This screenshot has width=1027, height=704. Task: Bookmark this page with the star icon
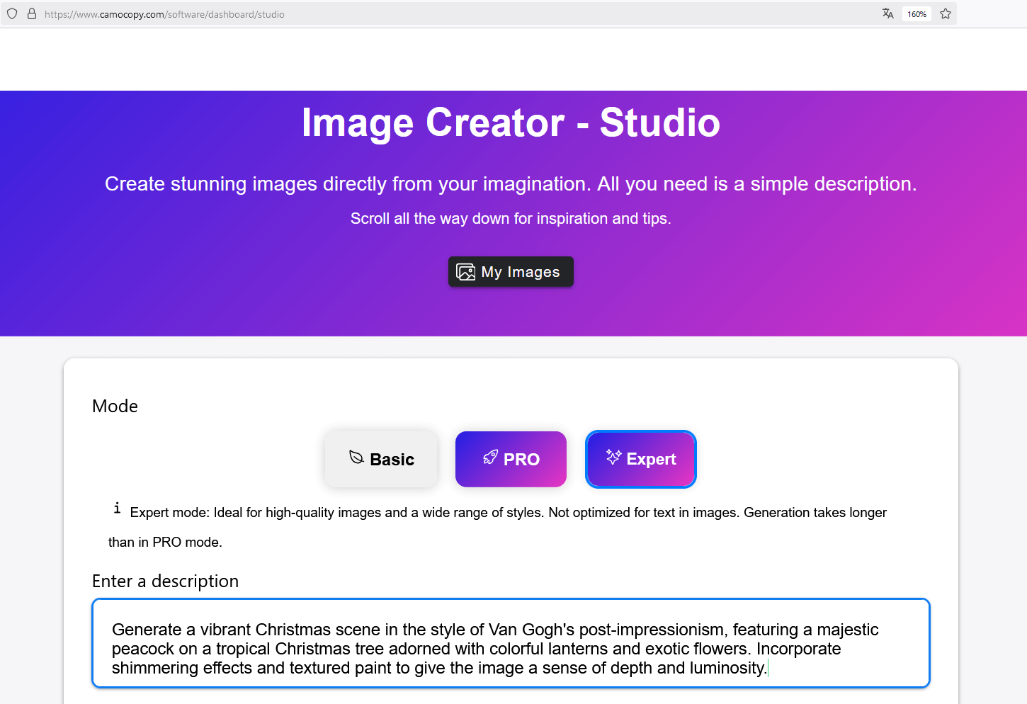tap(945, 13)
